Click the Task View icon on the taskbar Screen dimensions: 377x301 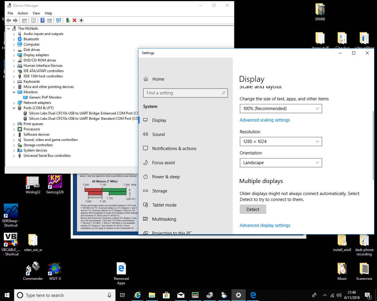click(x=123, y=295)
